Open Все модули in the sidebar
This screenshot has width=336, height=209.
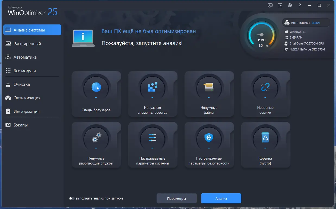tap(32, 71)
